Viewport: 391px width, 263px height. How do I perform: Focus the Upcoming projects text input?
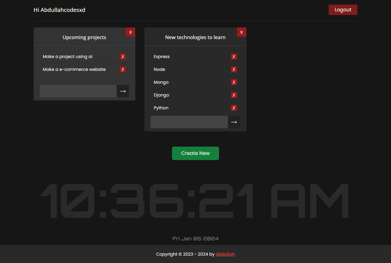pos(78,91)
